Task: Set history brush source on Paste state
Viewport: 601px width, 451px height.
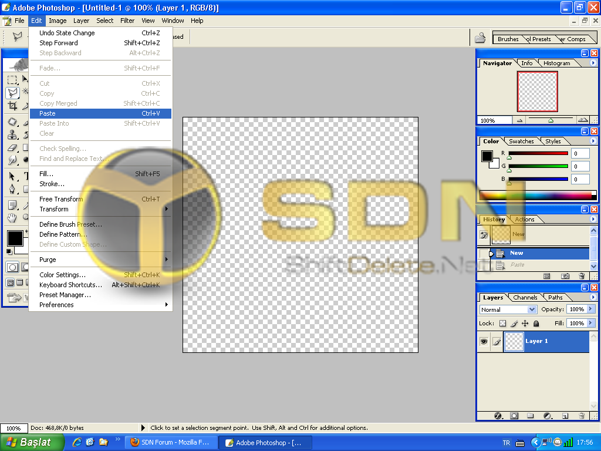Action: (x=484, y=265)
